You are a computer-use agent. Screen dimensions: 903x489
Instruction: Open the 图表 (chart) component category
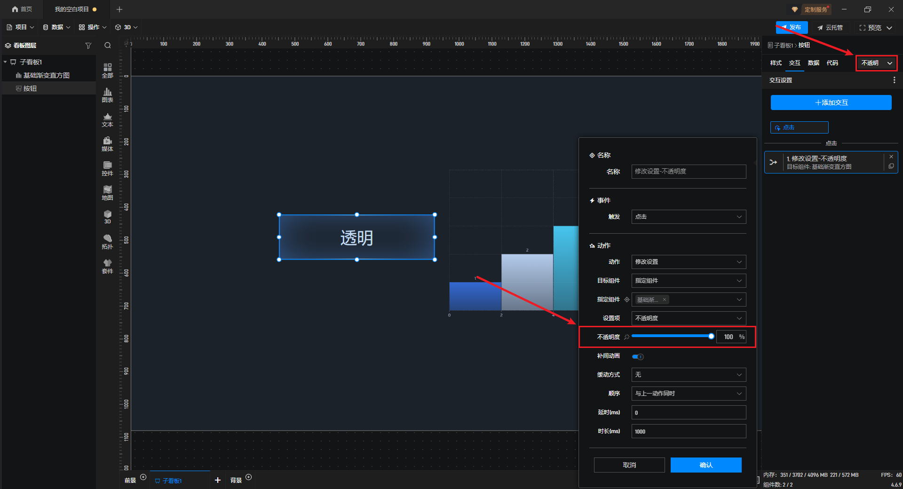click(107, 95)
